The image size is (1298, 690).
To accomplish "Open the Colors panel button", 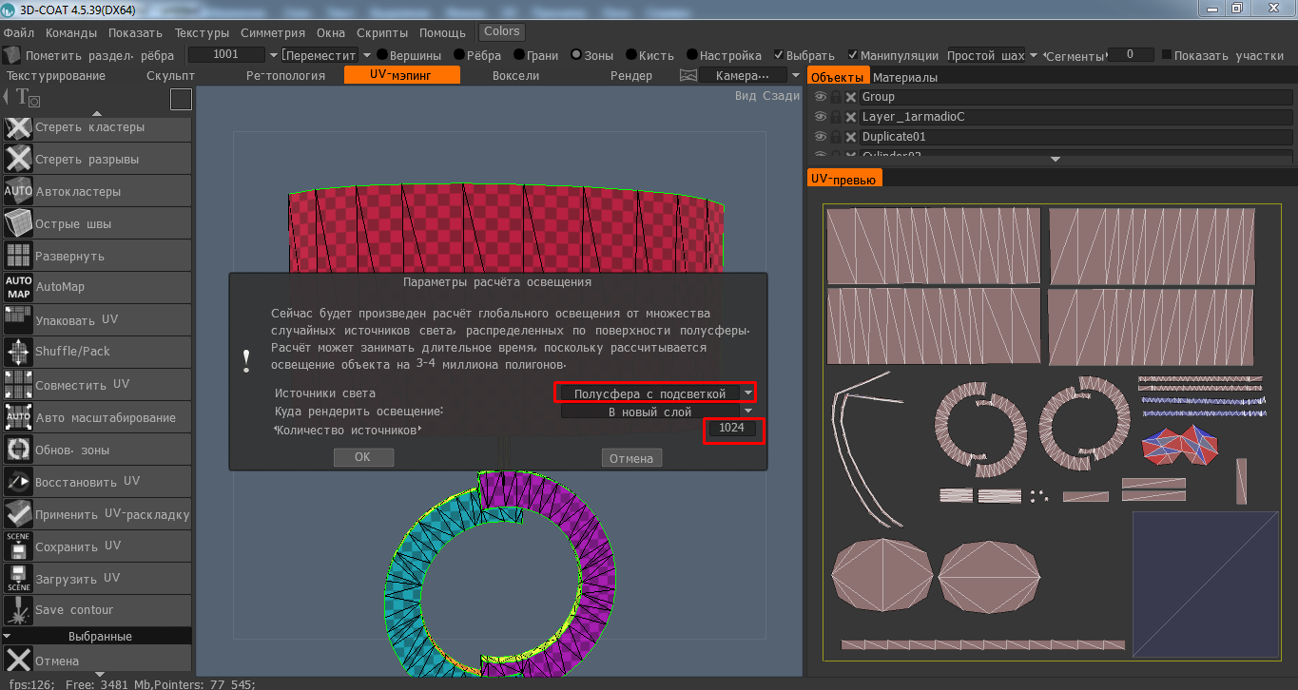I will click(502, 31).
